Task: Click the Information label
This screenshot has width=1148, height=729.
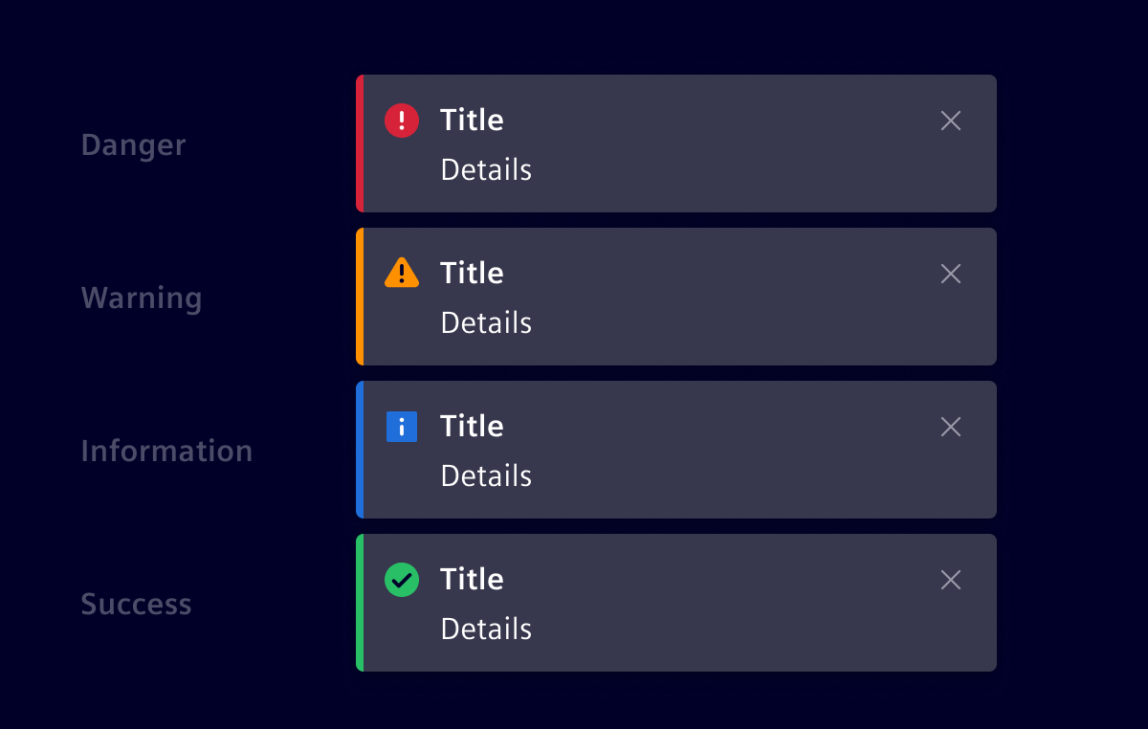Action: [x=166, y=451]
